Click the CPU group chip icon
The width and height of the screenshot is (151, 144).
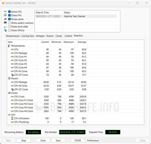9,115
